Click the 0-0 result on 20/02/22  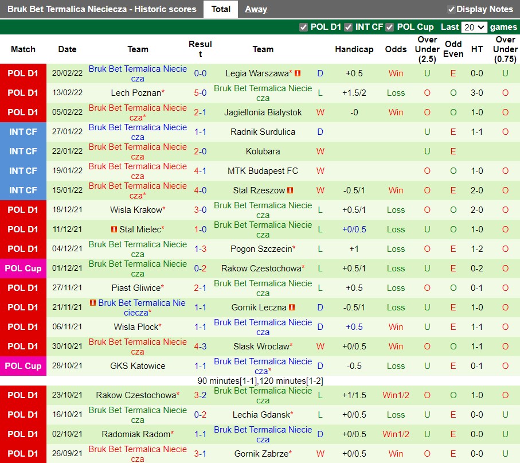(200, 73)
